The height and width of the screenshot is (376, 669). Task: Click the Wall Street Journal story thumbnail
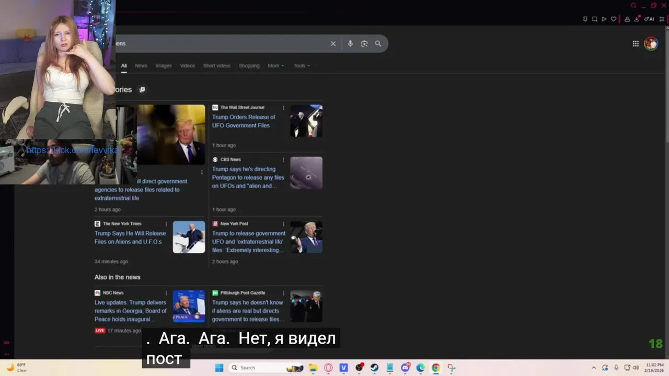tap(306, 121)
